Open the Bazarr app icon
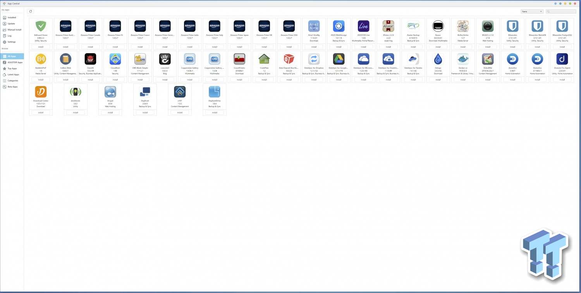Image resolution: width=581 pixels, height=293 pixels. click(438, 26)
